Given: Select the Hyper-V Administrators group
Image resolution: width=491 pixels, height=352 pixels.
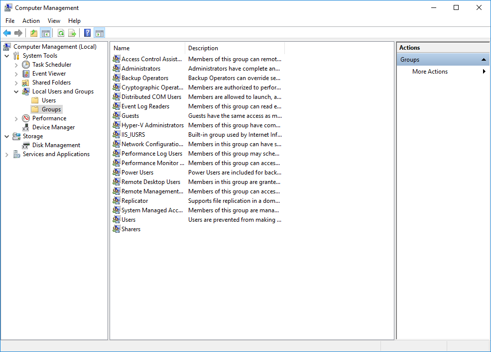Looking at the screenshot, I should tap(152, 125).
